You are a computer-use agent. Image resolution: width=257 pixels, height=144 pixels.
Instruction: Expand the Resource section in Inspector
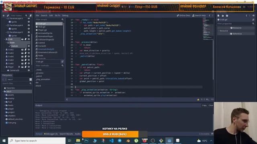point(218,31)
